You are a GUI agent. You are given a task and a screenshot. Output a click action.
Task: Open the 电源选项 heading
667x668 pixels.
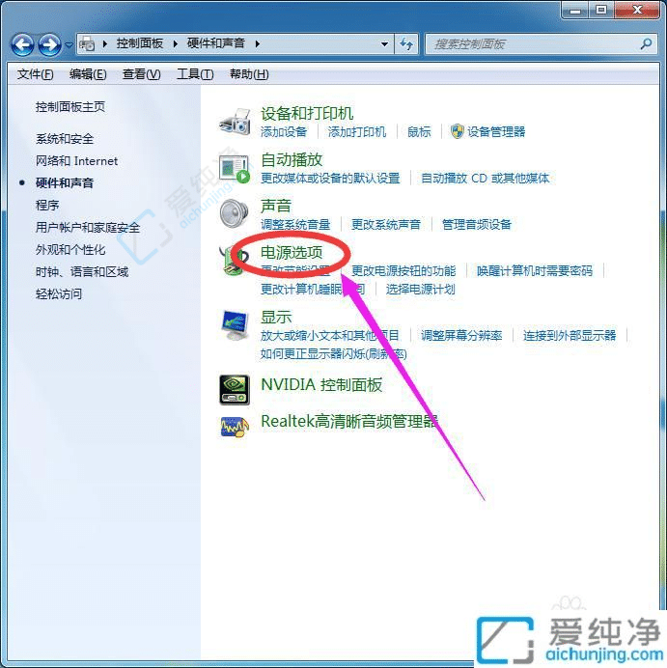click(292, 252)
